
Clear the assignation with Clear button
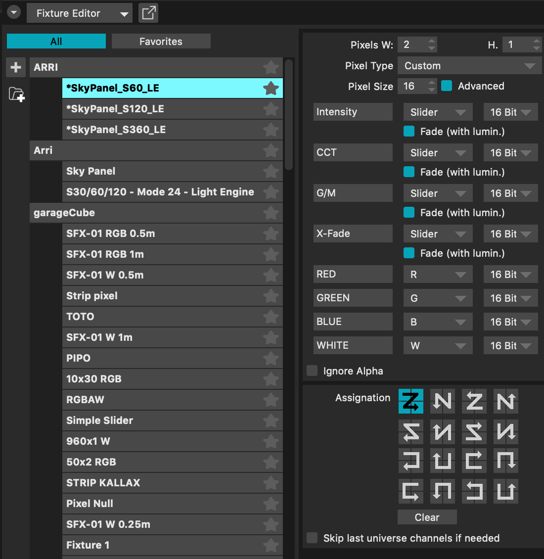[x=427, y=517]
